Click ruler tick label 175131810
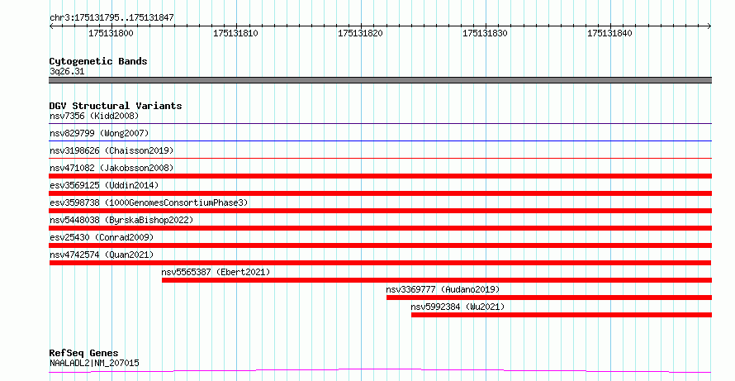The height and width of the screenshot is (381, 735). (x=235, y=33)
